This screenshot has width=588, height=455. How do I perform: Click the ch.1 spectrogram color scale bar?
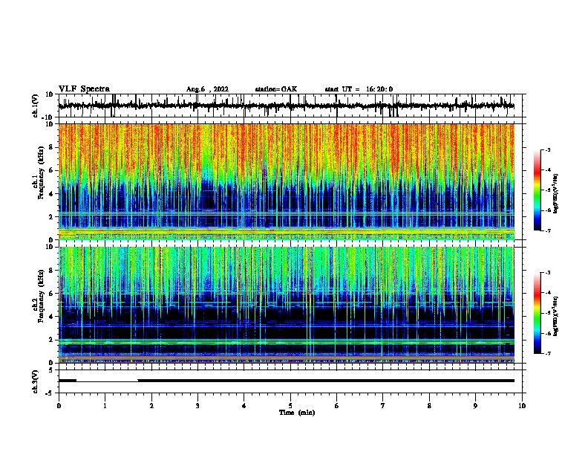click(537, 190)
